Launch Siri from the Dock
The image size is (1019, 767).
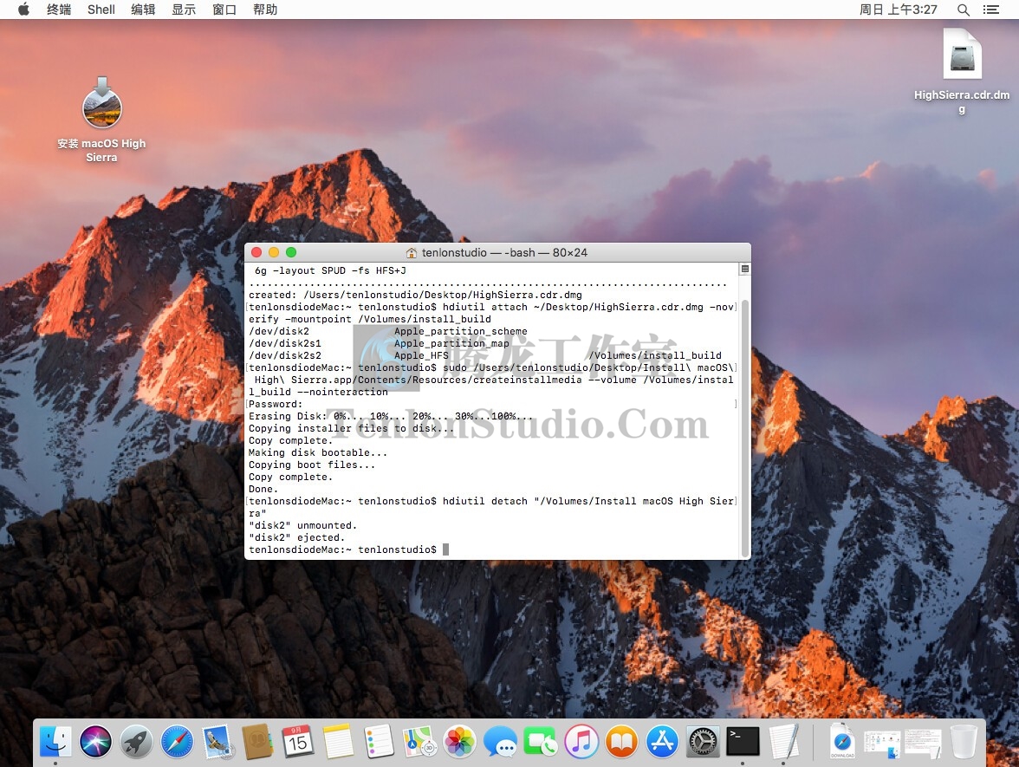[x=95, y=742]
